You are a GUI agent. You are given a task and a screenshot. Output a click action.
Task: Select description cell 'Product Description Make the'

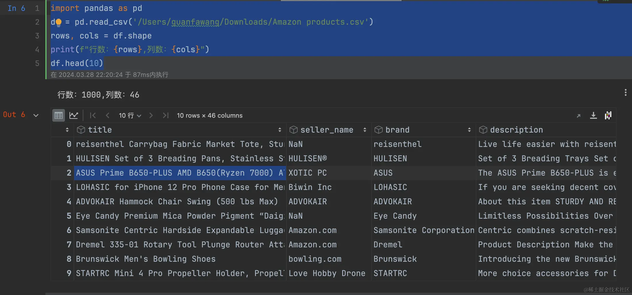click(546, 244)
